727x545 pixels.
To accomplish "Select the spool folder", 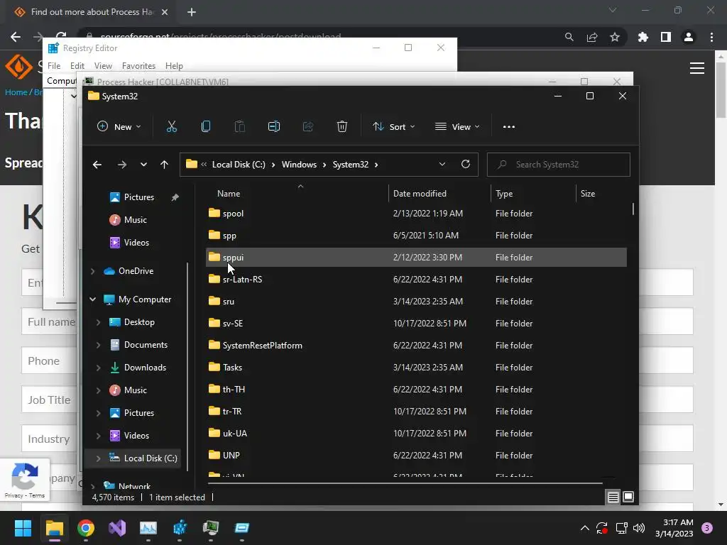I will [416, 214].
